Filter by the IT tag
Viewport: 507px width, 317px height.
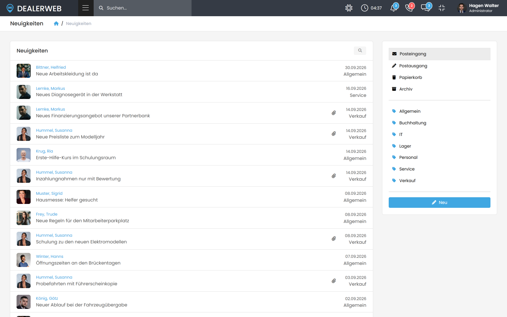439,135
